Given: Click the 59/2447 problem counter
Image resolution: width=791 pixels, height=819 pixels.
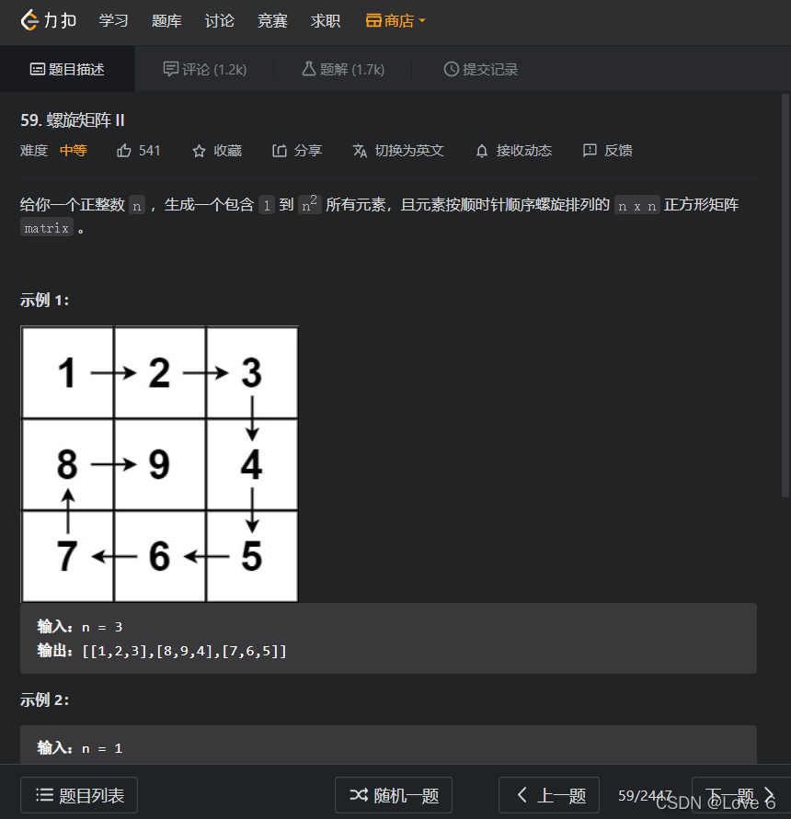Looking at the screenshot, I should (645, 795).
